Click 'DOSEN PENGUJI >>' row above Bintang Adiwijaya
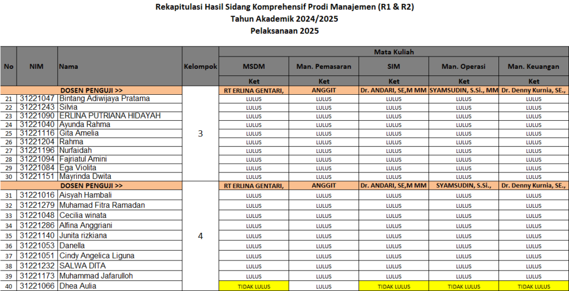Image resolution: width=569 pixels, height=291 pixels. (91, 90)
